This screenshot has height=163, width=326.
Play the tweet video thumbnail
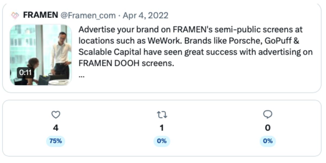tap(41, 55)
